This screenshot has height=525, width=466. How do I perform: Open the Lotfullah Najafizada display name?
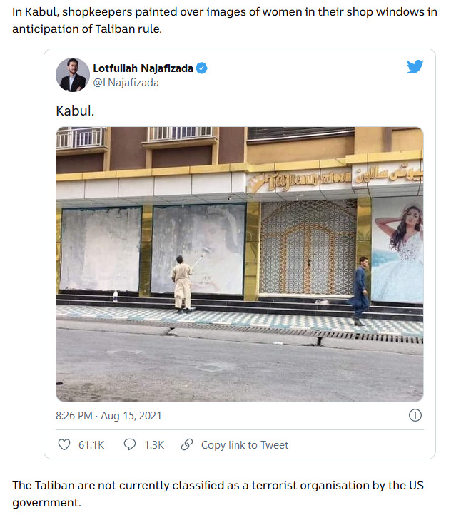pos(143,68)
